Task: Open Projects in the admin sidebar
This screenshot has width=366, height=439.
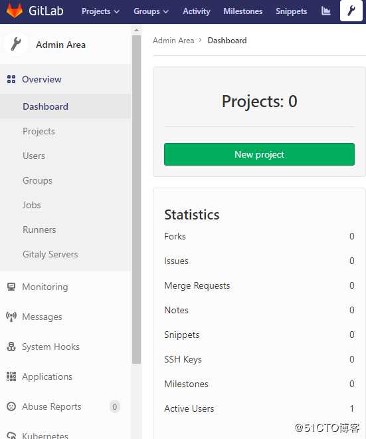Action: click(39, 131)
